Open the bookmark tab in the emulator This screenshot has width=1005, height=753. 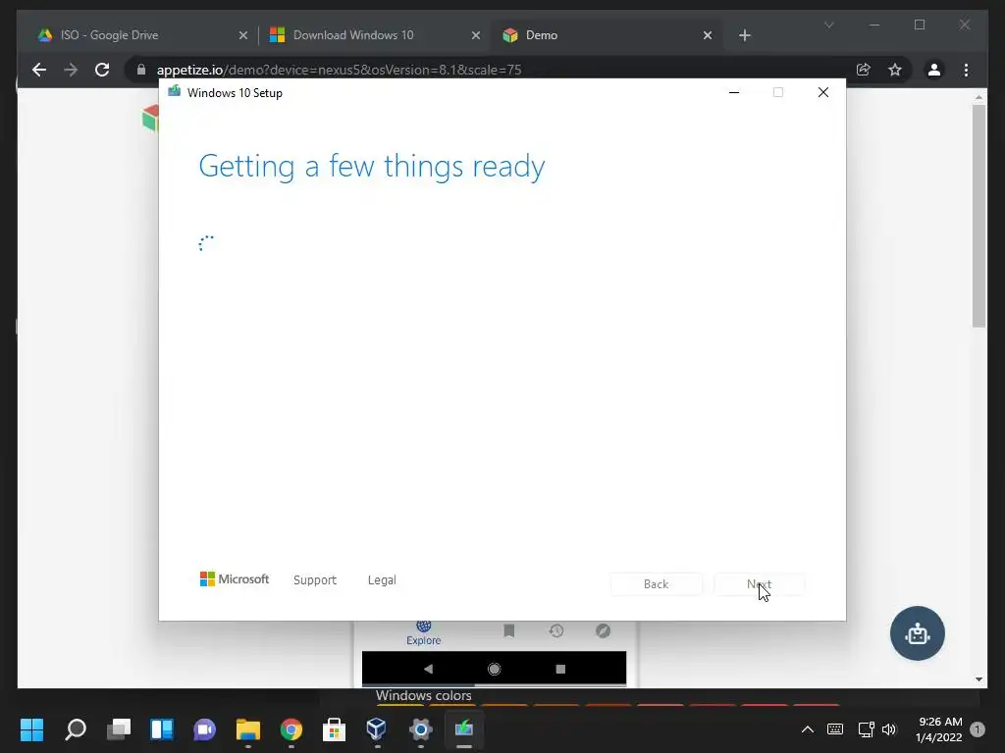(509, 630)
